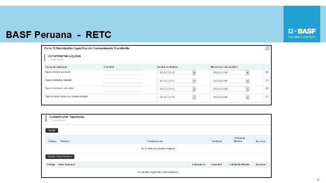This screenshot has height=183, width=326.
Task: Open Método de Cálculo dropdown for Aguas residuales rehusadas
Action: coord(230,89)
